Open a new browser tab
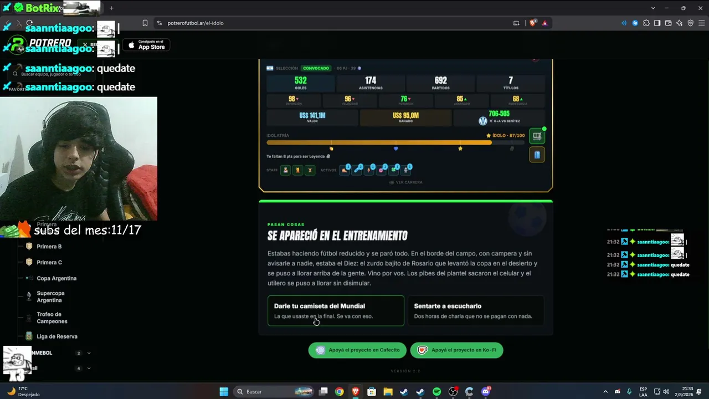This screenshot has width=709, height=399. (x=111, y=8)
